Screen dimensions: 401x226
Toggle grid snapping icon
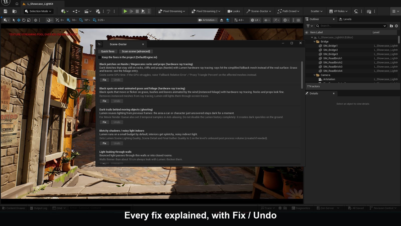click(68, 20)
